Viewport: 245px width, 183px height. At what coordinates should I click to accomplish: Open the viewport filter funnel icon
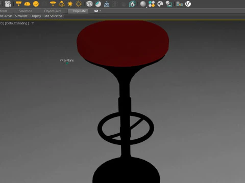[x=33, y=23]
